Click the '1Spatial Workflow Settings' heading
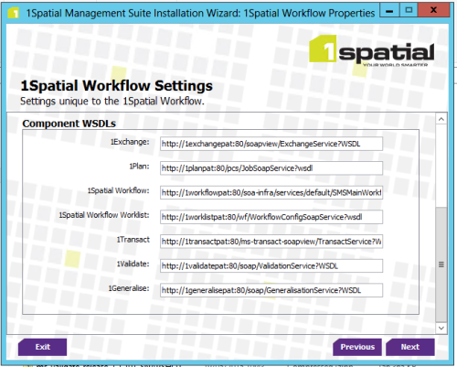This screenshot has height=367, width=457. tap(117, 86)
